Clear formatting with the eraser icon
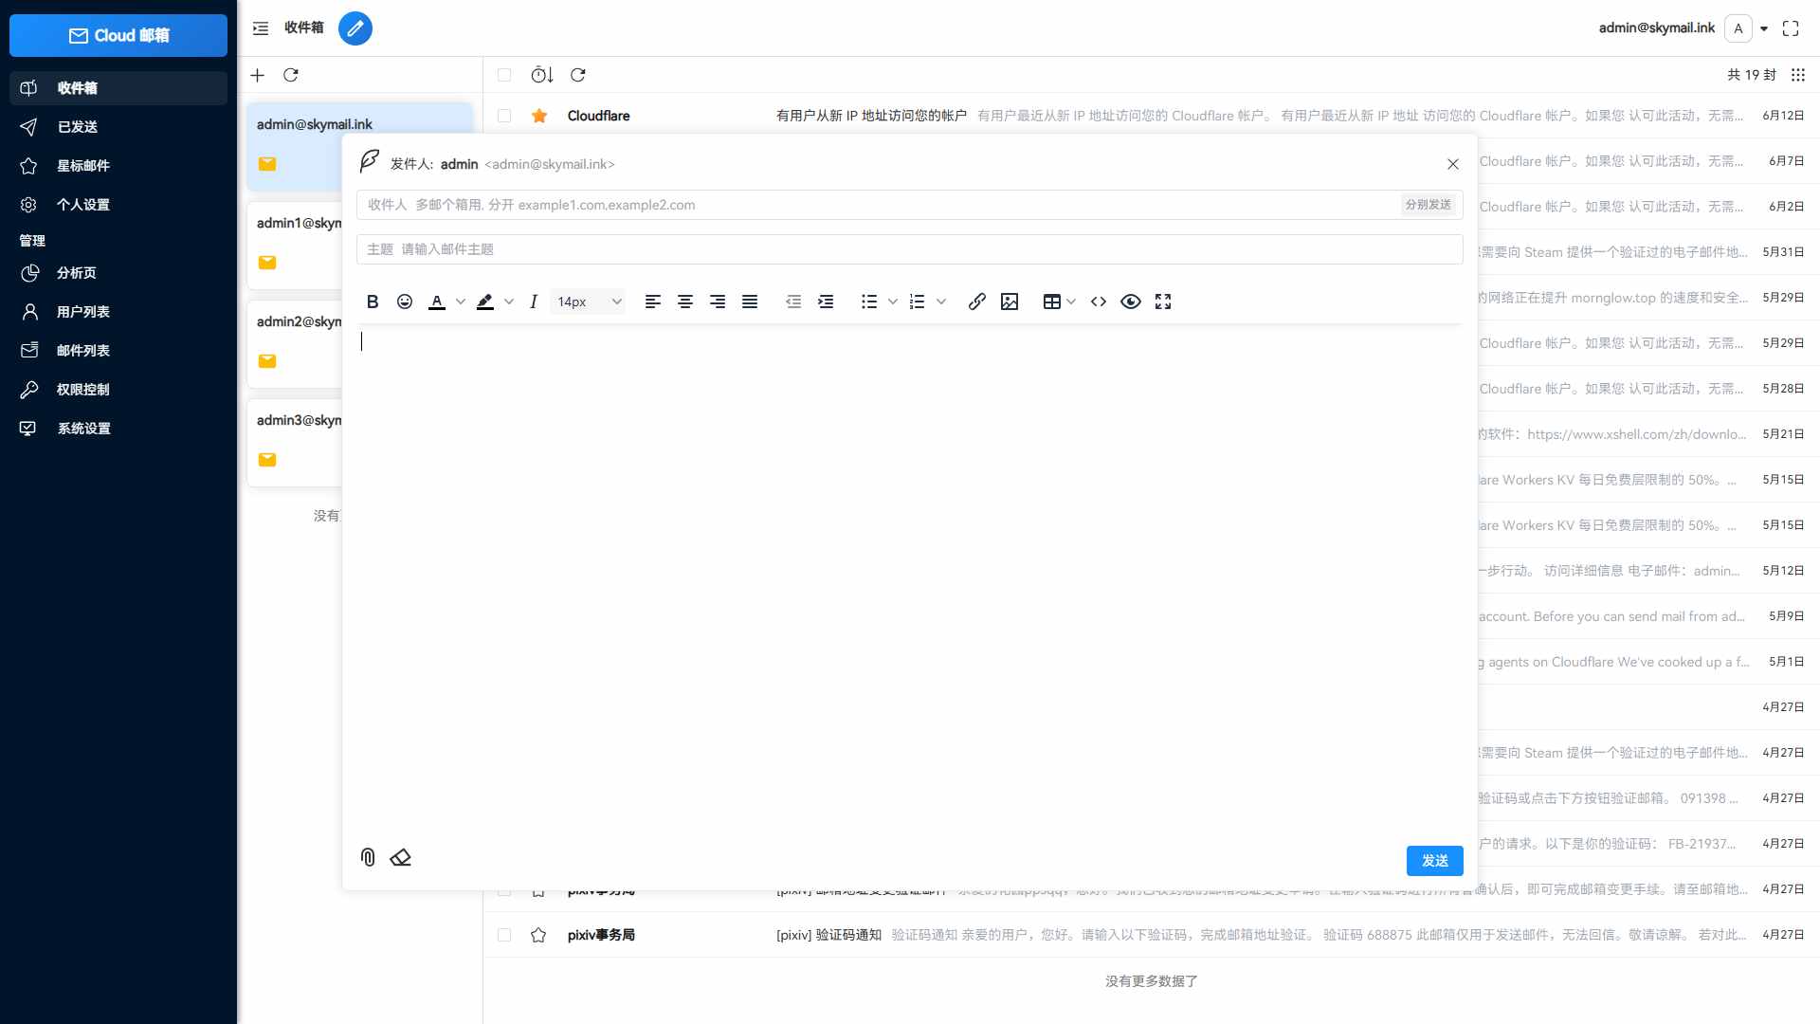The height and width of the screenshot is (1024, 1820). pos(401,857)
